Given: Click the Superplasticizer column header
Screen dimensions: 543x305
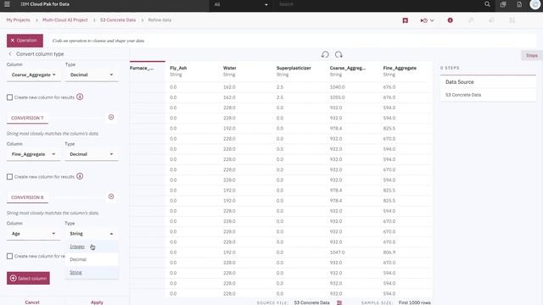Looking at the screenshot, I should [x=294, y=68].
